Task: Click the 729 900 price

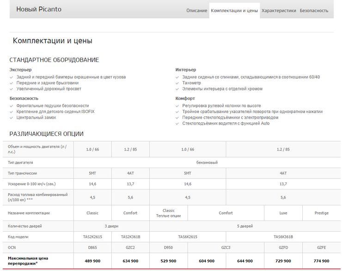Action: coord(283,261)
